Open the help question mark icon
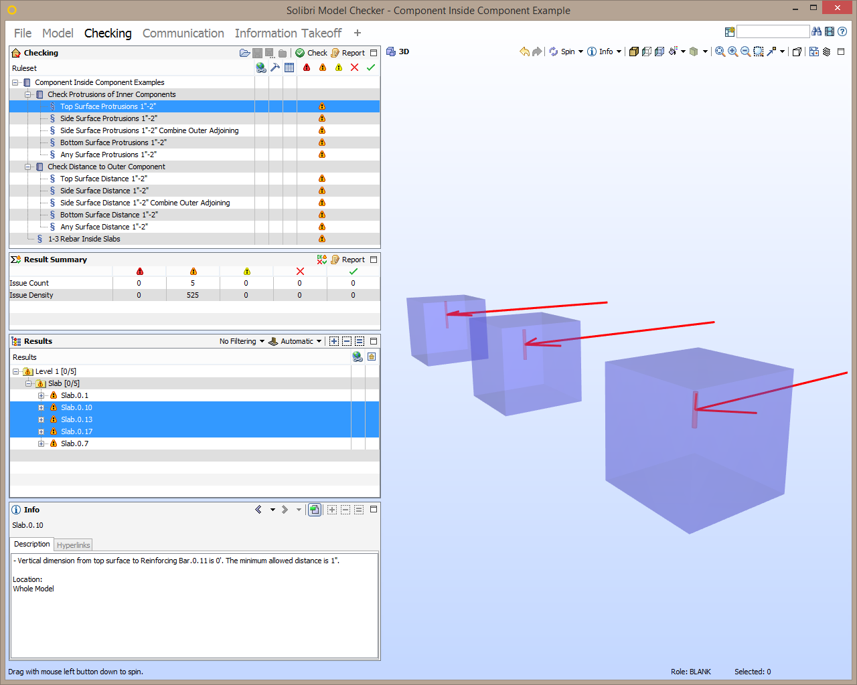The height and width of the screenshot is (685, 857). click(842, 31)
